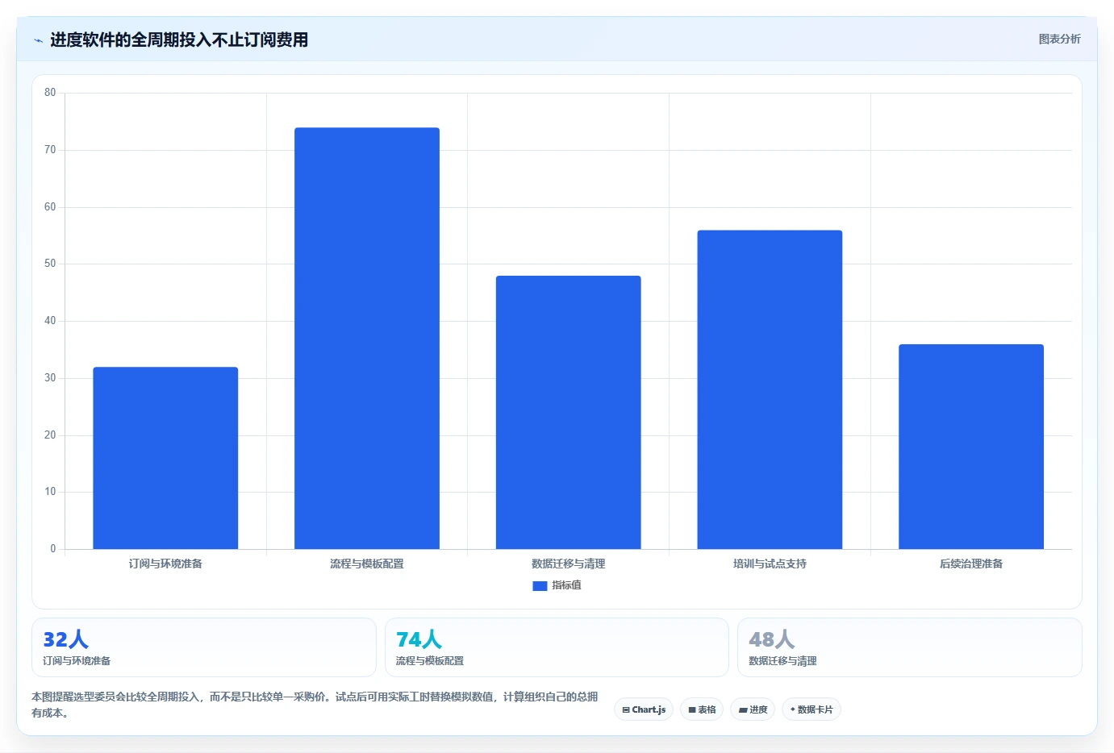
Task: Click the chart title 进度软件的全周期投入不止订阅费用
Action: tap(179, 40)
